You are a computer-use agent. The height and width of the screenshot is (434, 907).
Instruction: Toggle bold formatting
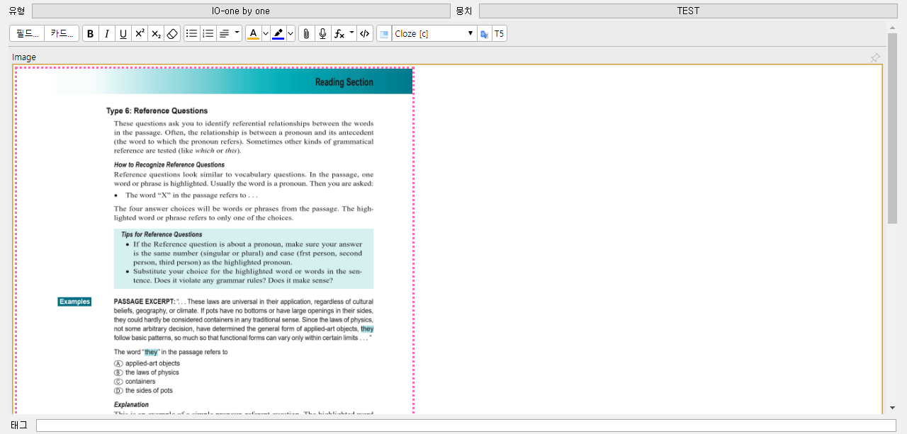pos(90,33)
